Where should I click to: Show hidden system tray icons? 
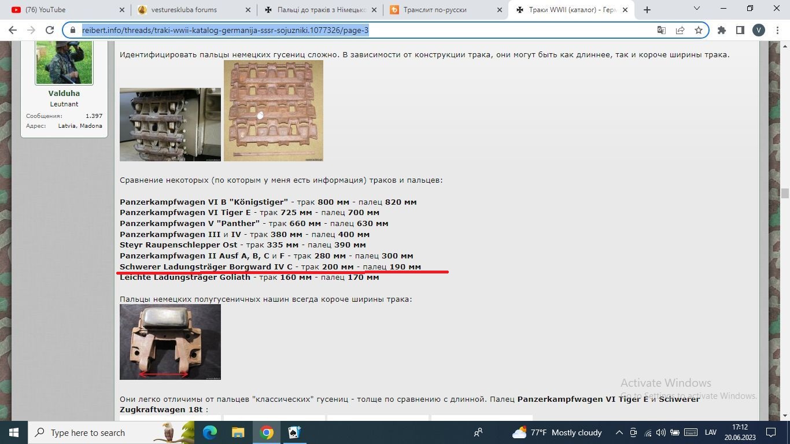[619, 432]
